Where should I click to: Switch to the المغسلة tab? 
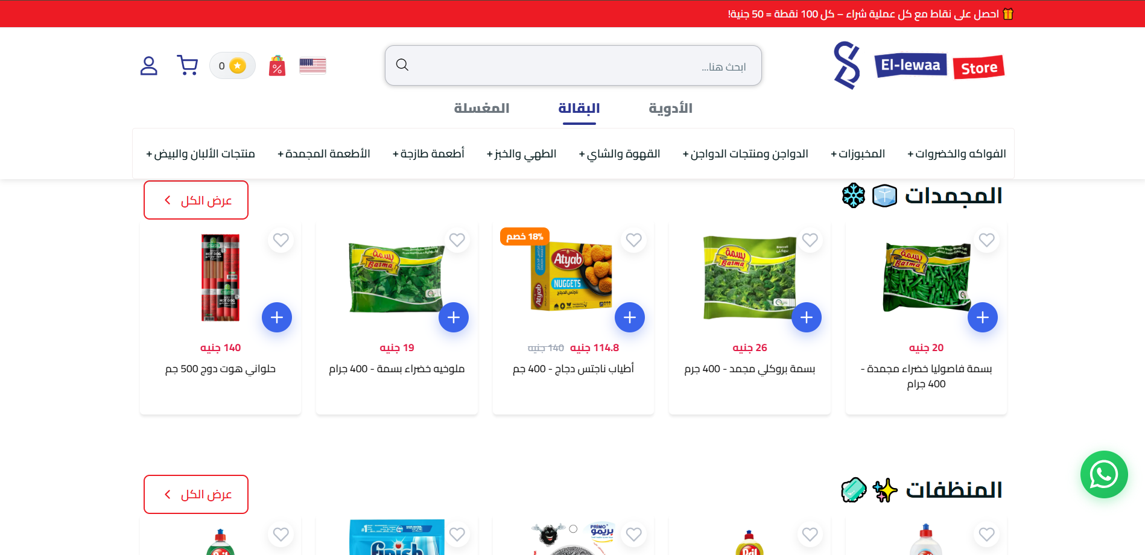click(481, 109)
